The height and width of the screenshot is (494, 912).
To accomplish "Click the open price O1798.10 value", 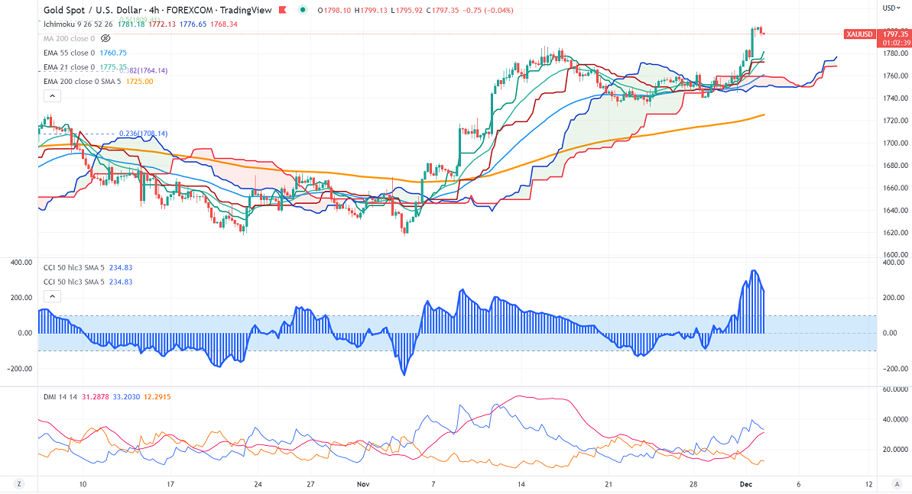I will [x=334, y=11].
